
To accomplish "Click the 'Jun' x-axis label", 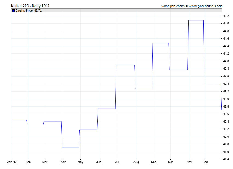I will (99, 162).
